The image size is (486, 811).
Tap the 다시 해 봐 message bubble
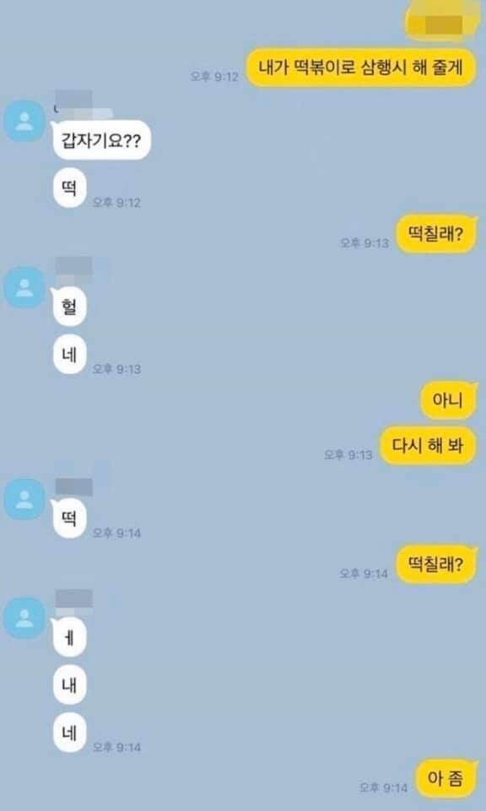[x=428, y=446]
